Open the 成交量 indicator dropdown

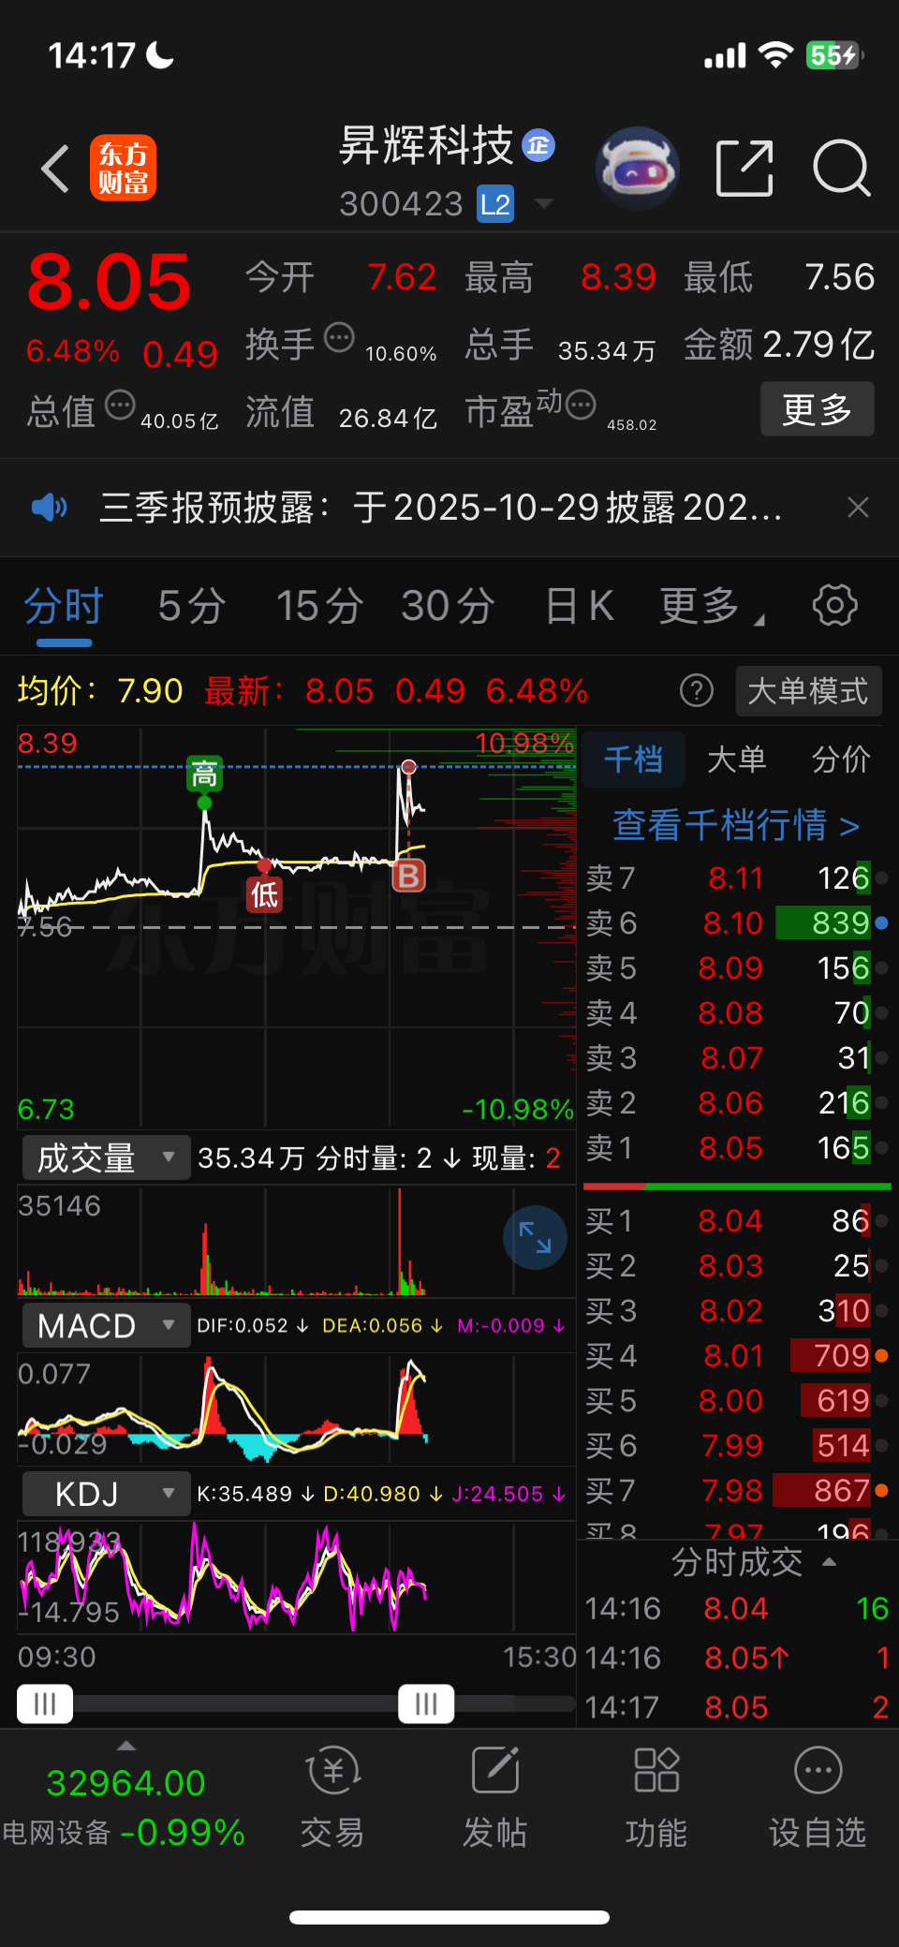click(x=106, y=1158)
